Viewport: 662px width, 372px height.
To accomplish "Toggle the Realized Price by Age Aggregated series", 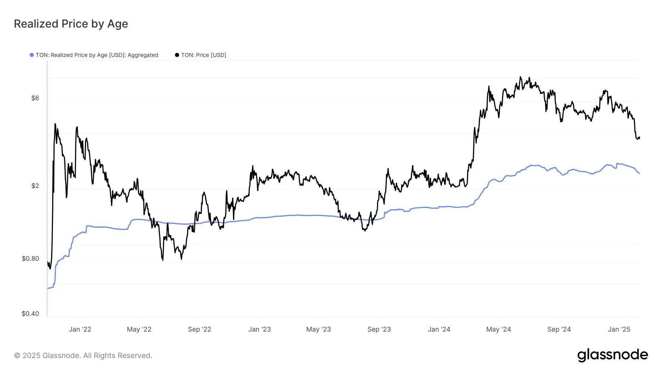I will (97, 55).
